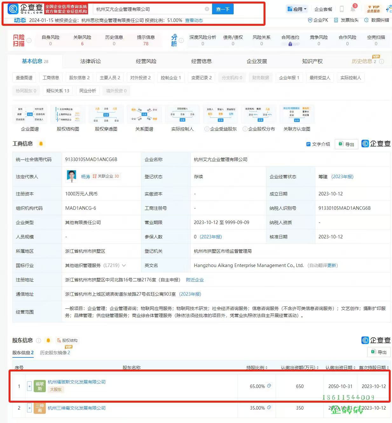
Task: Select the 对外投资 2 sub-section chip
Action: [140, 78]
